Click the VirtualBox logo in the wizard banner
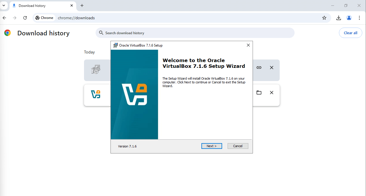Viewport: 366px width, 196px height. [134, 94]
